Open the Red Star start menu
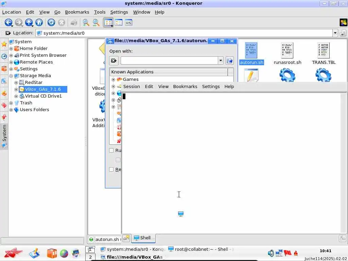 [x=13, y=253]
